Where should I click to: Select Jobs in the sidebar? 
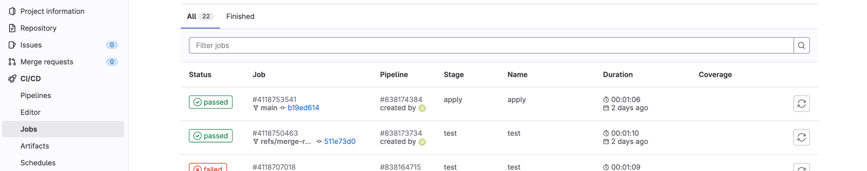click(x=63, y=129)
